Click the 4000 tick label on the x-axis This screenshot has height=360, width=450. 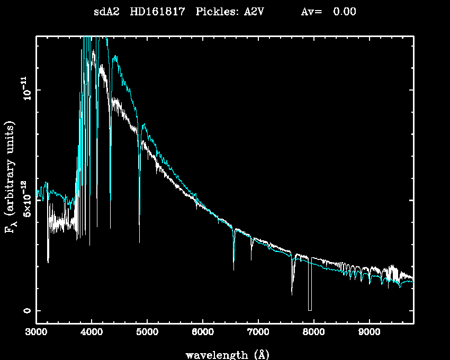tap(92, 332)
